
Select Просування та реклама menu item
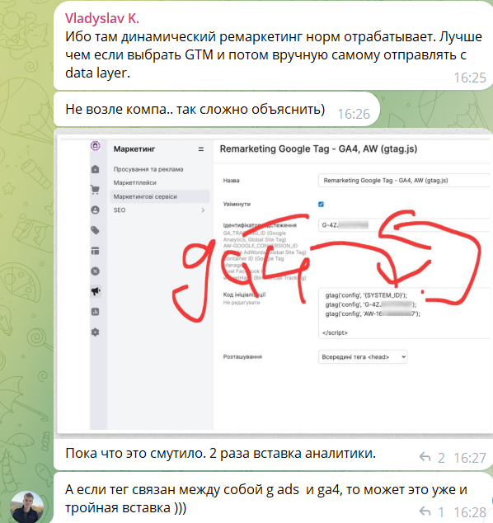coord(148,169)
